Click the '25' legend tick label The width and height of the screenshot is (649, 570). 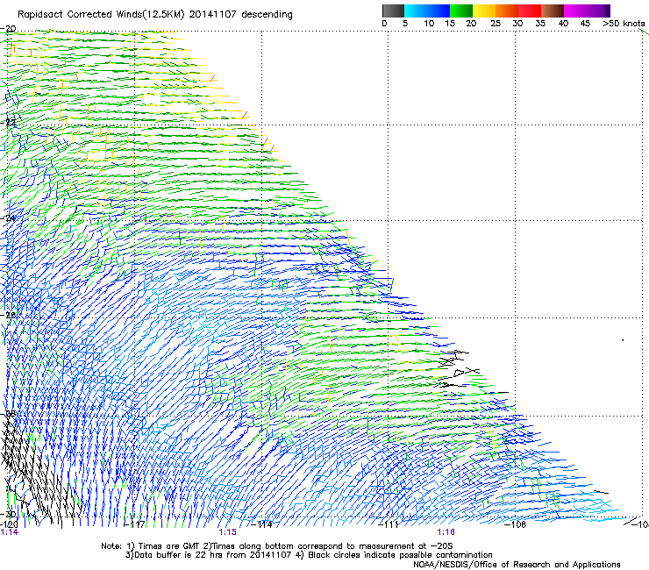[x=496, y=24]
